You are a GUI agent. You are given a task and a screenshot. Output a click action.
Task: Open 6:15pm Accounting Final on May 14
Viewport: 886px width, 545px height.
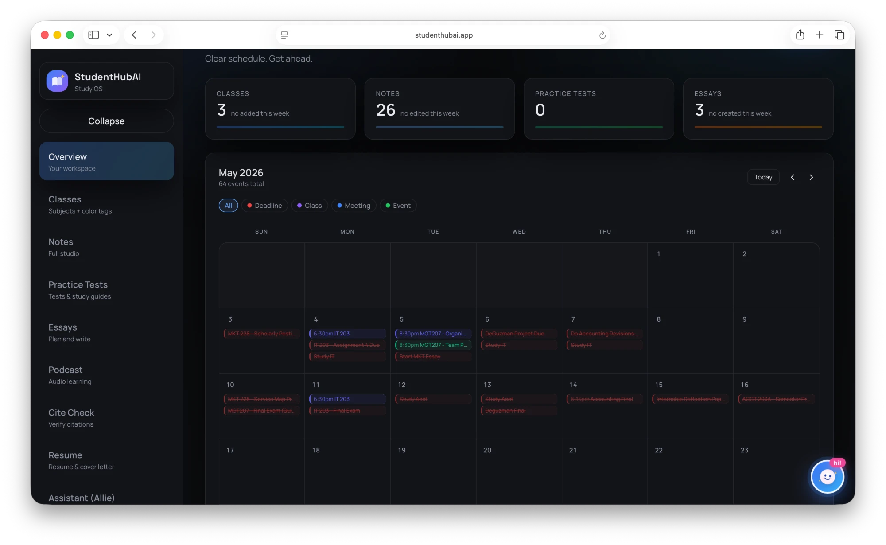click(x=605, y=399)
